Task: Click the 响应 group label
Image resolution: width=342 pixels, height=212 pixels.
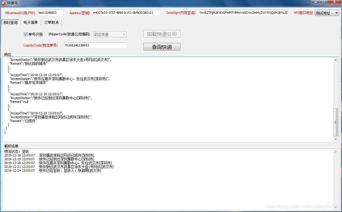Action: pyautogui.click(x=8, y=54)
